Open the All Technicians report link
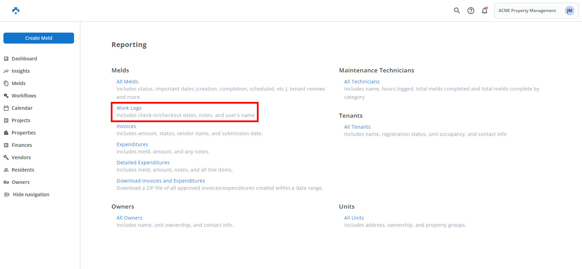 (x=362, y=82)
